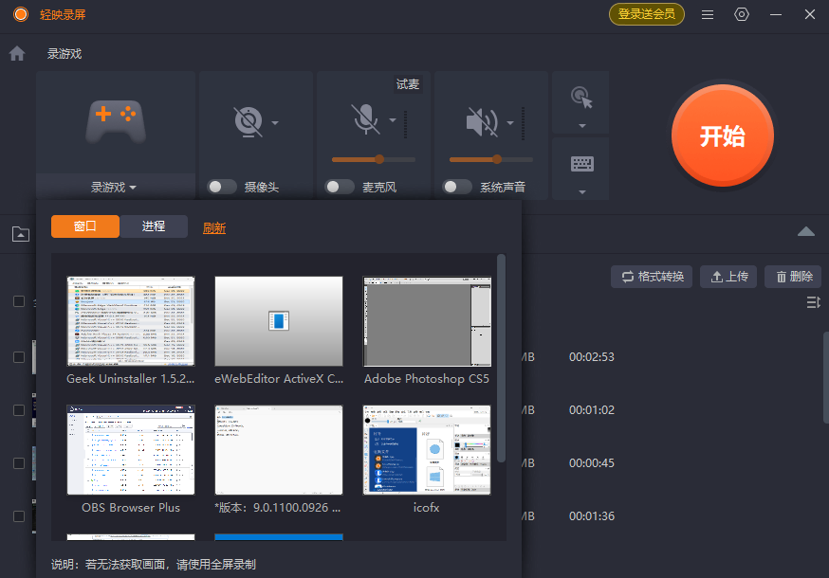Click the webcam icon above the 摄像头 toggle
This screenshot has width=829, height=578.
click(249, 121)
